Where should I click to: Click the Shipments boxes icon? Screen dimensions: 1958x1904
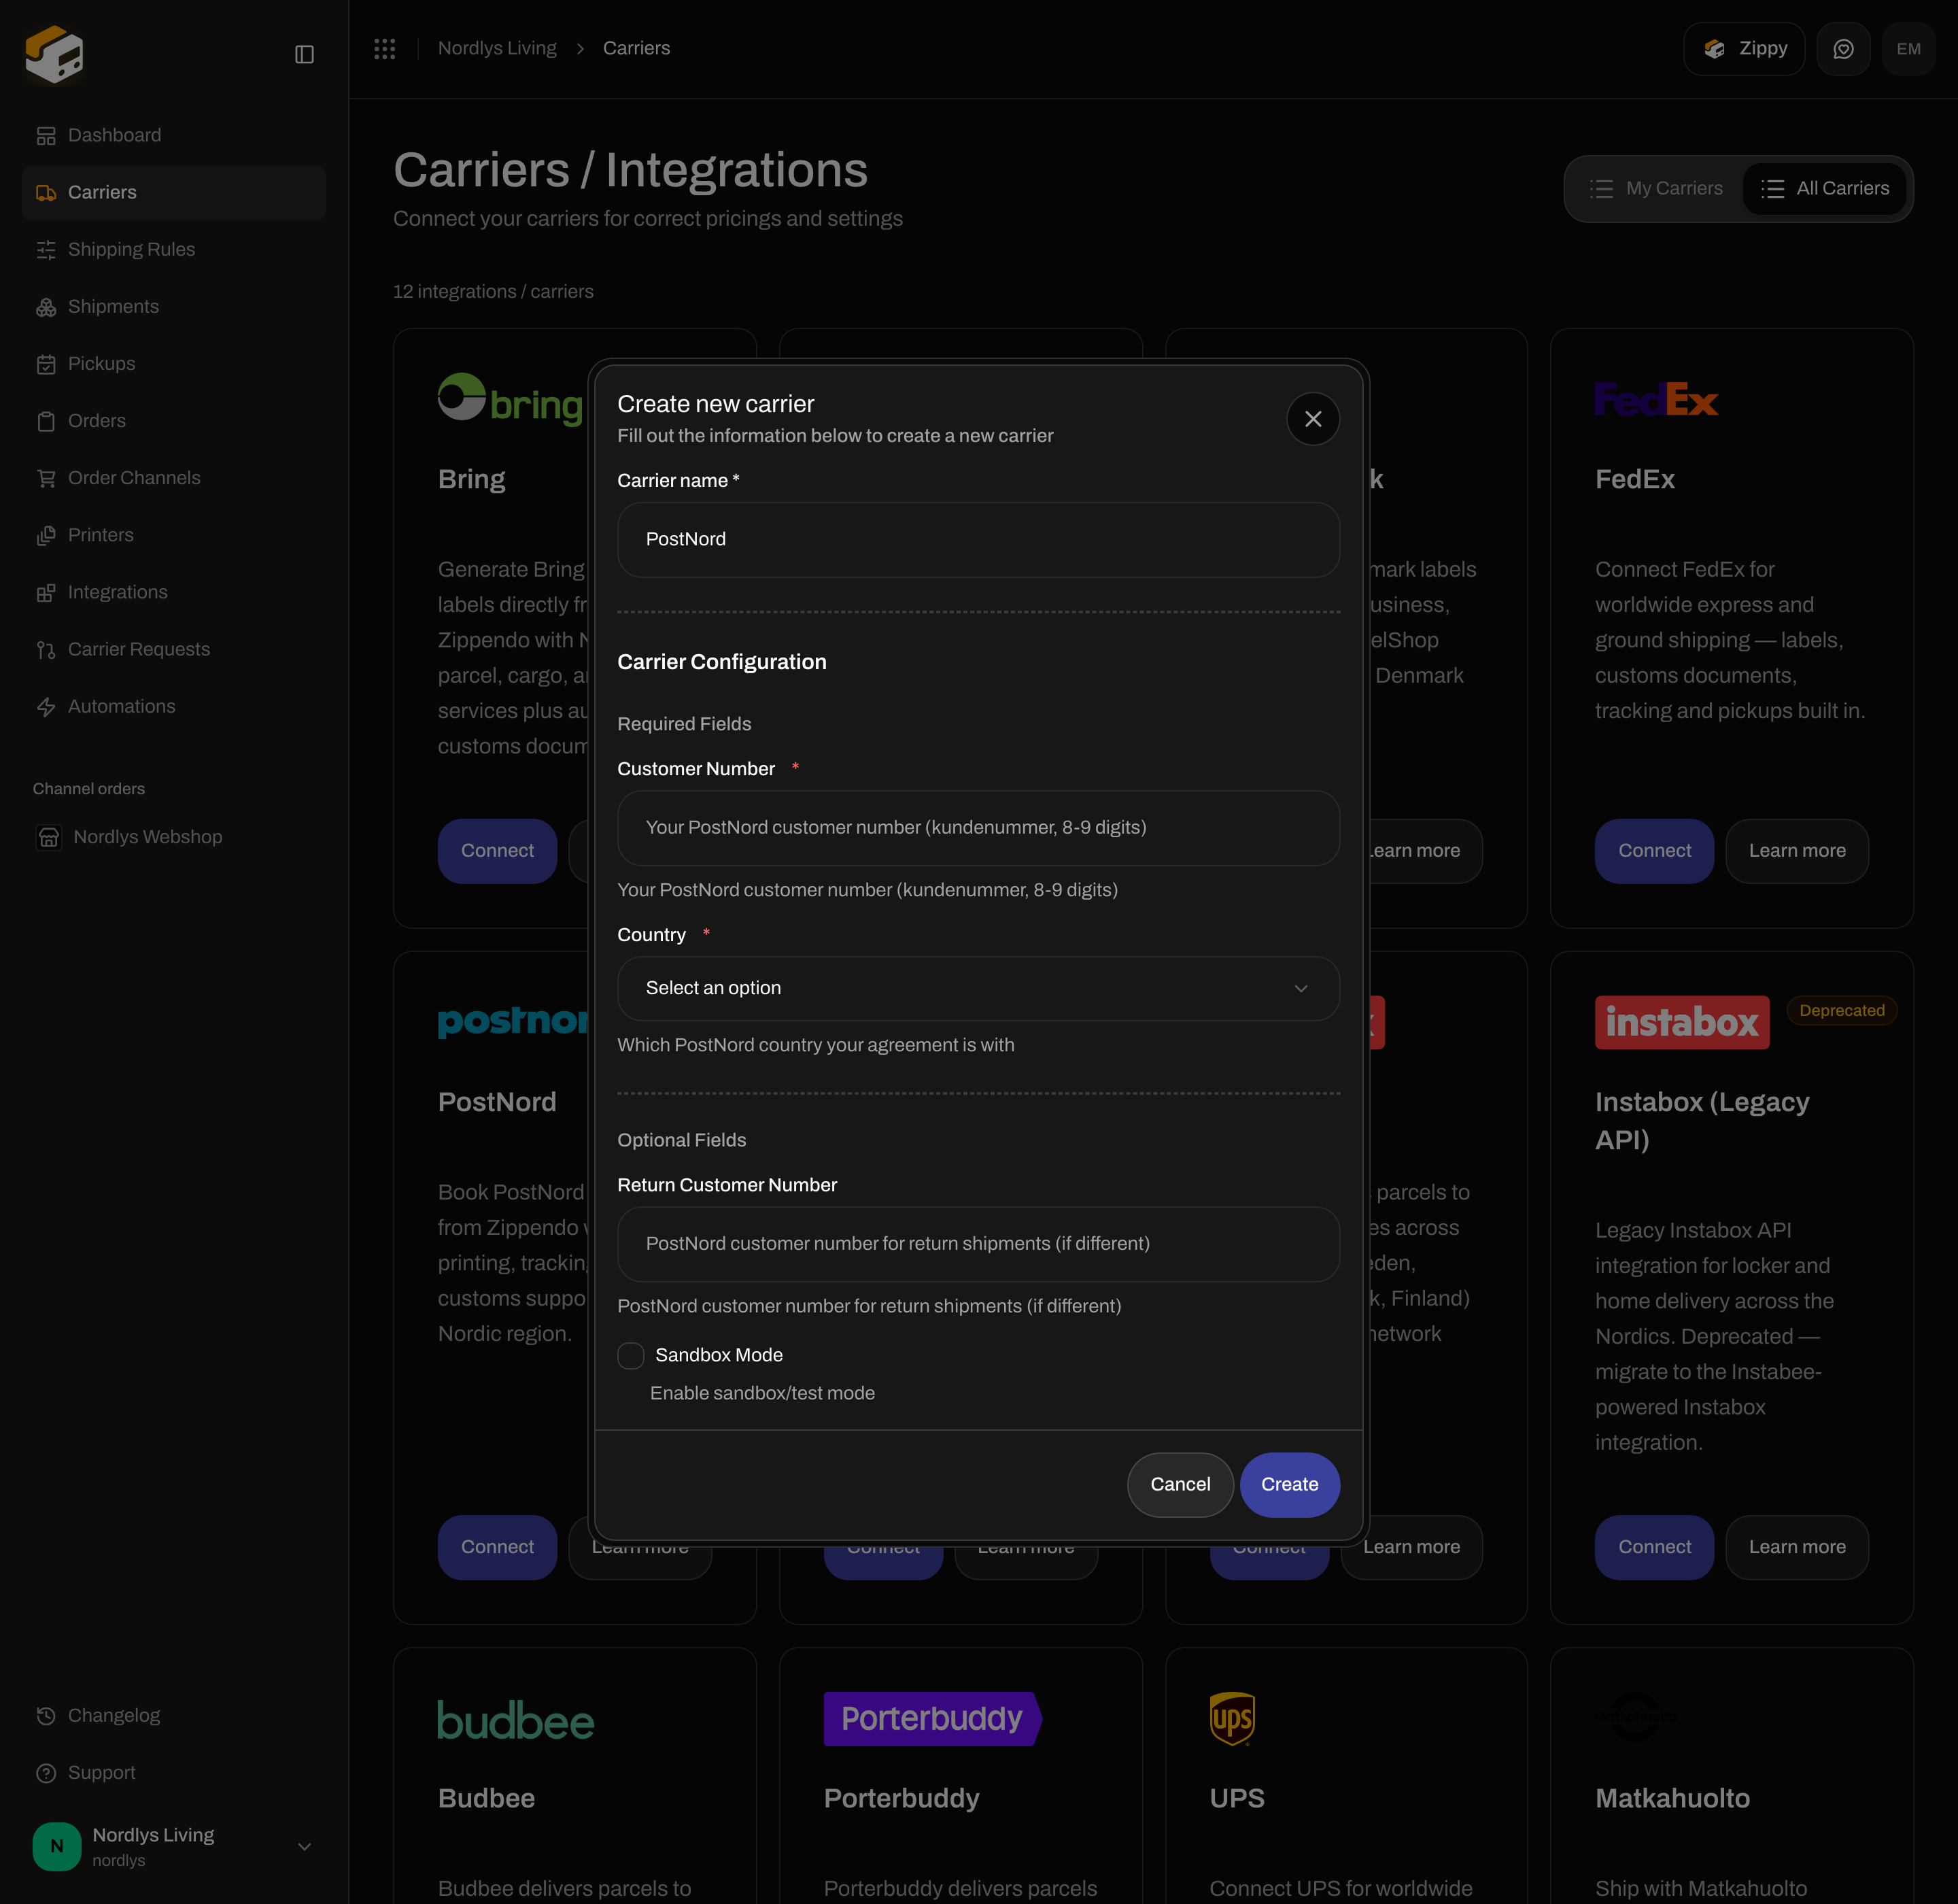[46, 307]
